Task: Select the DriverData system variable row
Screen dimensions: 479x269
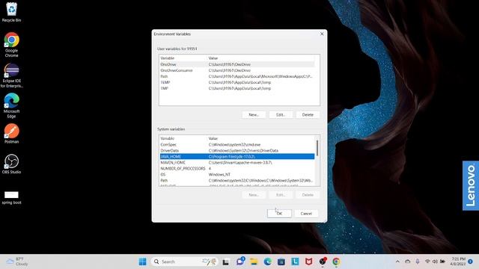Action: coord(237,150)
